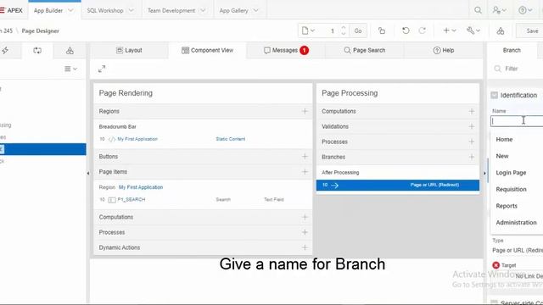Collapse the left tree pane splitter
This screenshot has width=543, height=305.
[x=88, y=173]
